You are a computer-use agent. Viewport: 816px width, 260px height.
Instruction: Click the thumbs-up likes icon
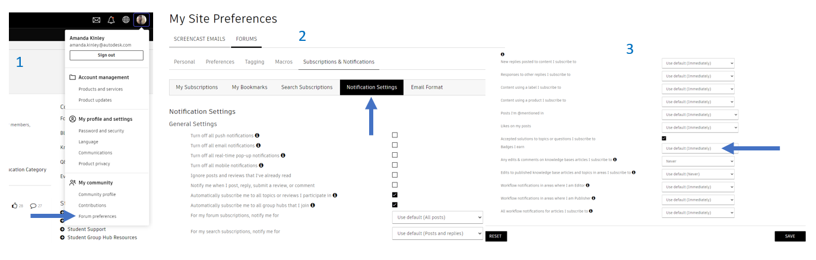15,206
